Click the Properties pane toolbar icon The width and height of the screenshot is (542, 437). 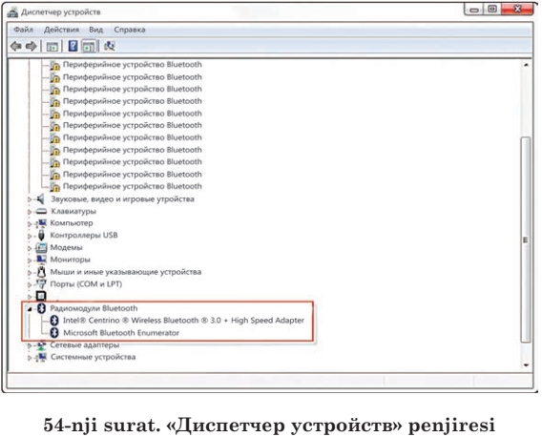point(89,46)
